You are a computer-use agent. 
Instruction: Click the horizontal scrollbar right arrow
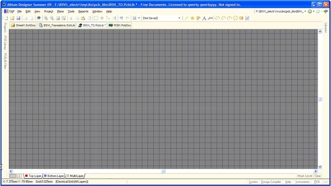[x=316, y=171]
